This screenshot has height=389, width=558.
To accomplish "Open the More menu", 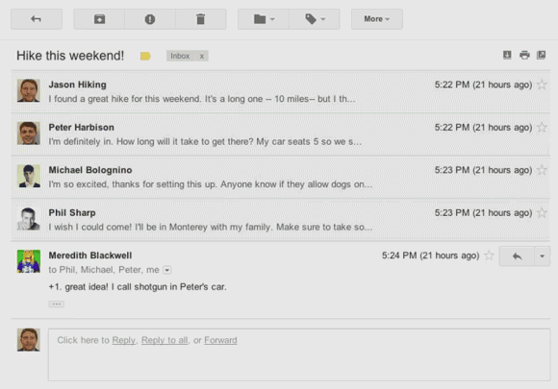I will point(377,19).
